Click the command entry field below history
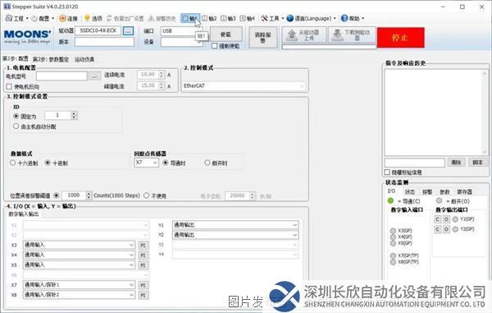This screenshot has height=313, width=492. (x=414, y=163)
